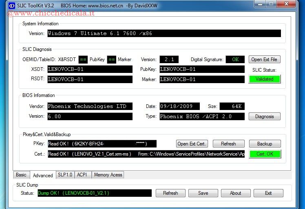Image resolution: width=305 pixels, height=209 pixels.
Task: Click the Windows version text field
Action: [164, 33]
